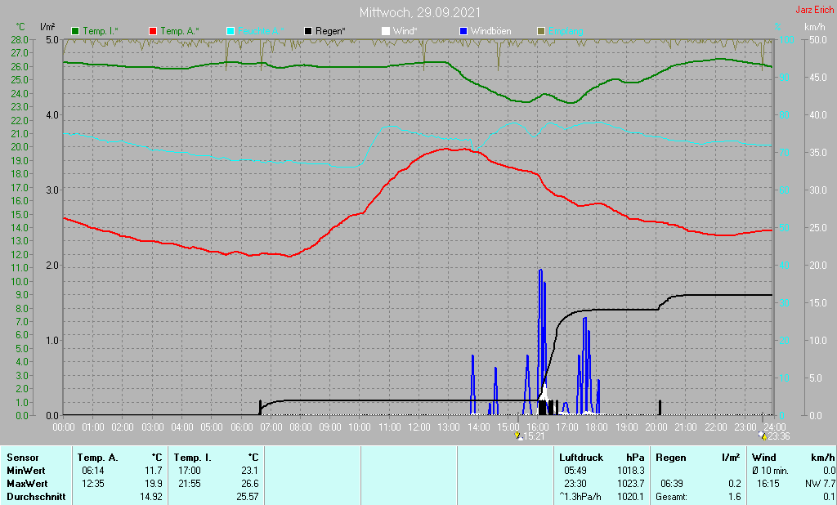This screenshot has height=505, width=837.
Task: Click the Temp. I. minimum value '23.1'
Action: click(249, 471)
